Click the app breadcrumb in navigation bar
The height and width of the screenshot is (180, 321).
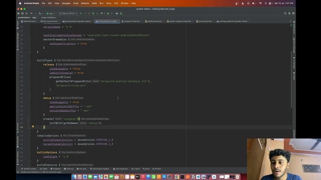pos(34,17)
